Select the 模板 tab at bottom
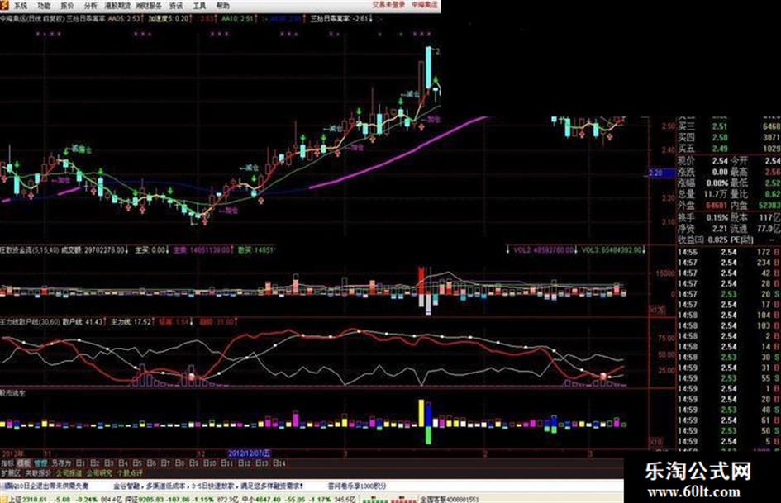This screenshot has width=781, height=503. point(24,463)
